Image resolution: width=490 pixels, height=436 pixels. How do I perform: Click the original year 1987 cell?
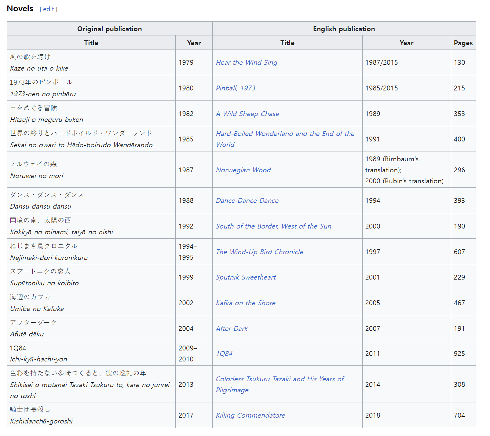click(x=194, y=170)
